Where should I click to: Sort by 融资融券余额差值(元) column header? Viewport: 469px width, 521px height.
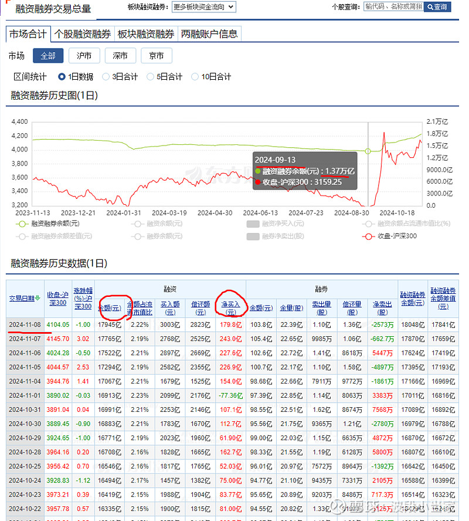pos(443,299)
